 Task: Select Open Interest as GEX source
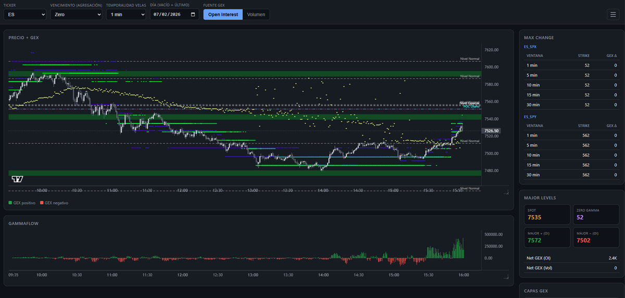click(x=223, y=15)
